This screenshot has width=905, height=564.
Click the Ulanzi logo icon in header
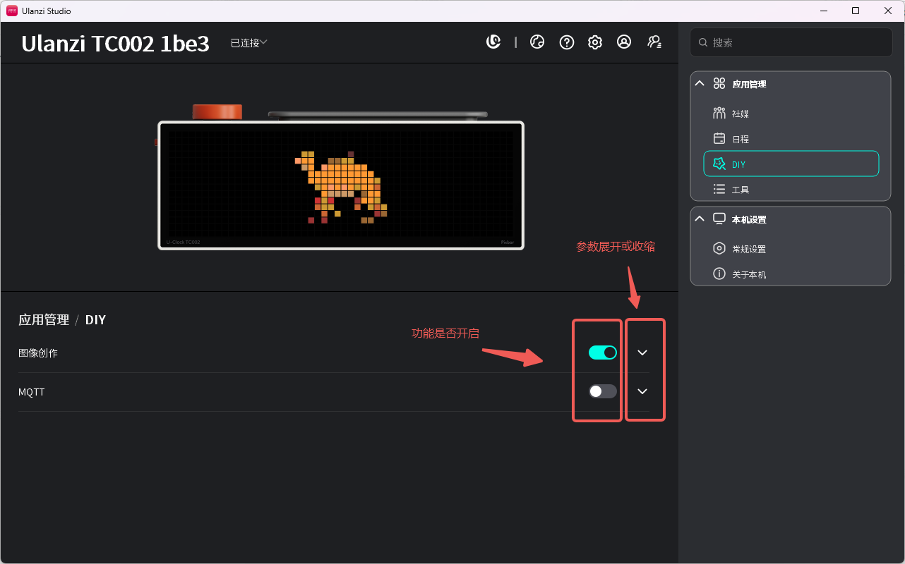click(493, 42)
